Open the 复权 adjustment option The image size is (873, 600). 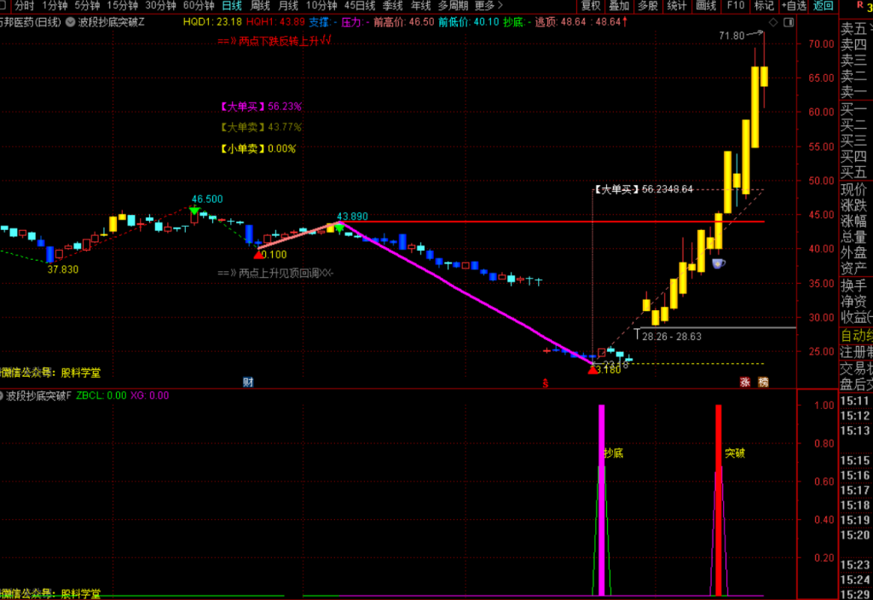591,6
